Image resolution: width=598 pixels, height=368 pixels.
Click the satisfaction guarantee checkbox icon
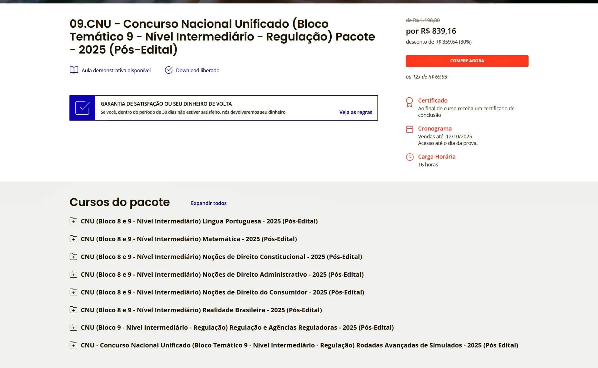point(82,108)
